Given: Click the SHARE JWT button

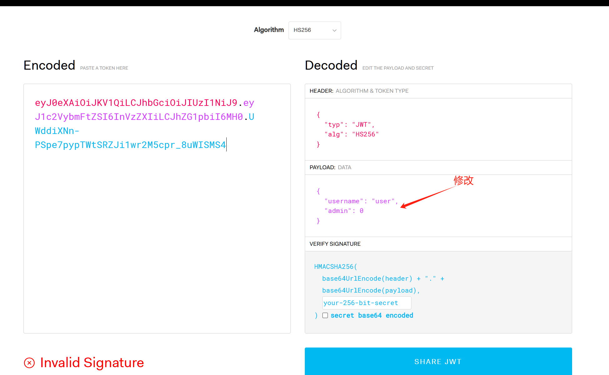Looking at the screenshot, I should [x=438, y=361].
